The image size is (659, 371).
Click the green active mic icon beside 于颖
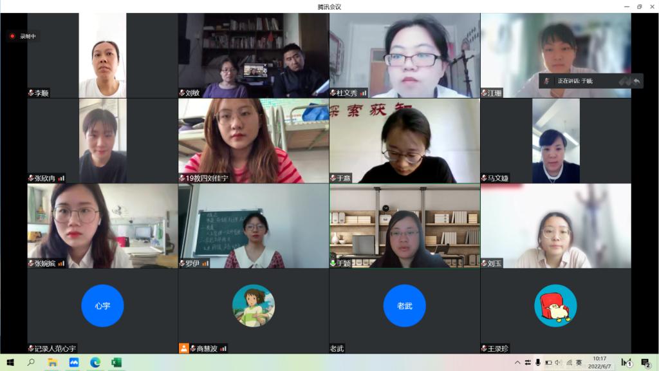click(x=333, y=263)
